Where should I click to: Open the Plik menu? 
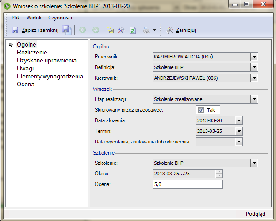coord(15,18)
